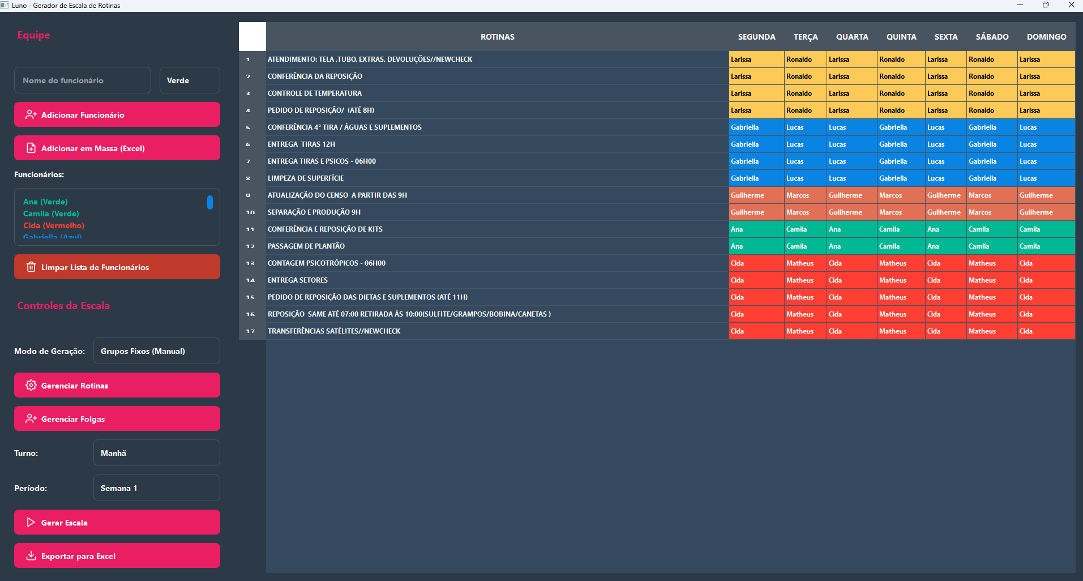The image size is (1083, 581).
Task: Select the SEGUNDA column header
Action: 756,37
